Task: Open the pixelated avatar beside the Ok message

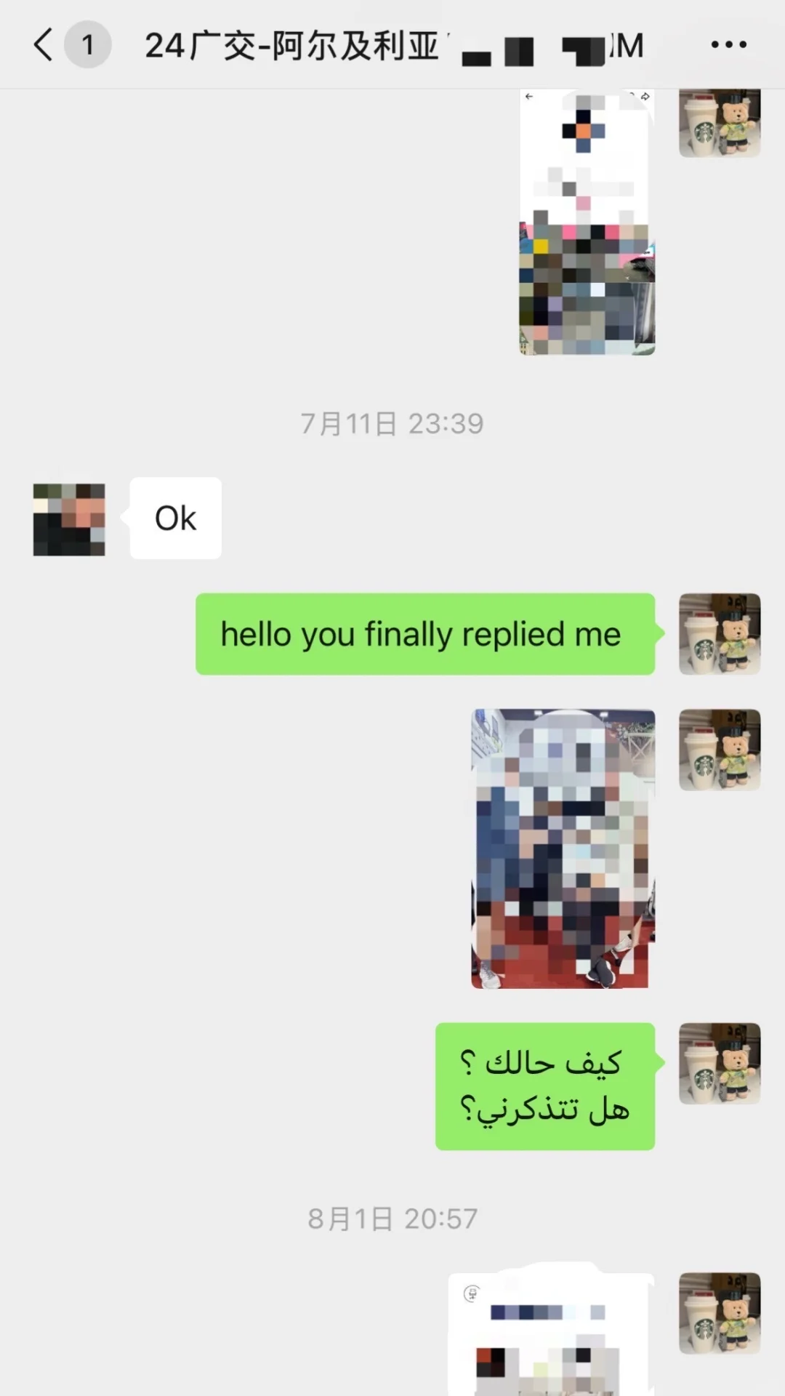Action: (x=69, y=519)
